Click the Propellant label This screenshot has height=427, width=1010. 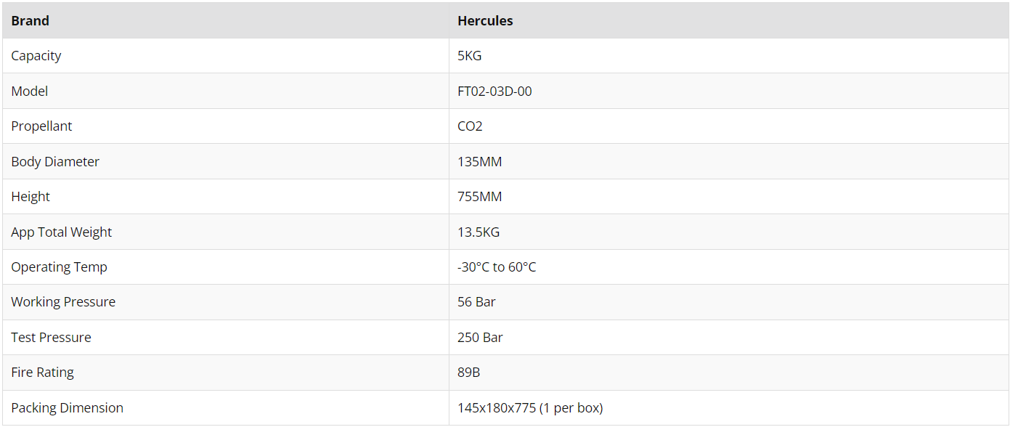41,126
